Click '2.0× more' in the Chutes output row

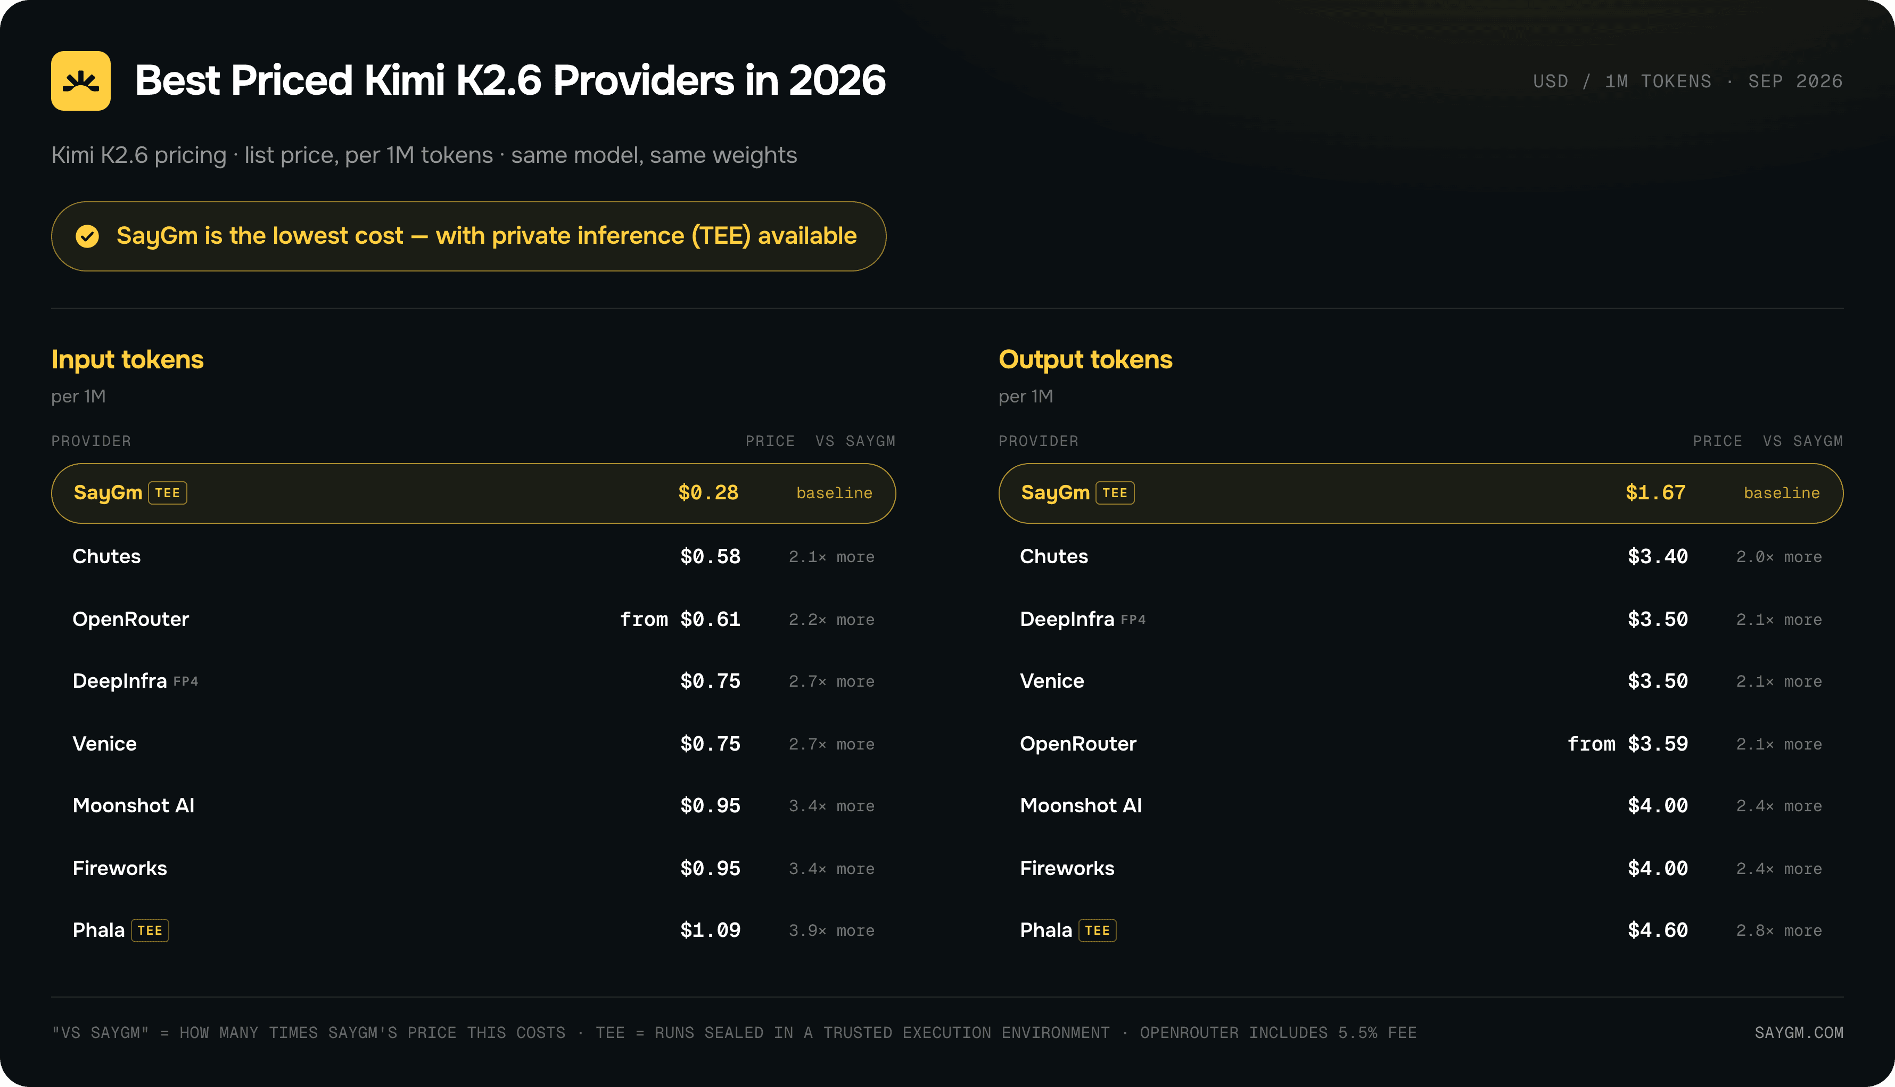1779,558
